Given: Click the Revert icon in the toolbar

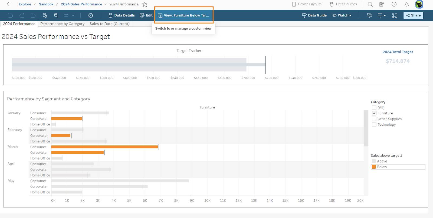Looking at the screenshot, I should (33, 15).
